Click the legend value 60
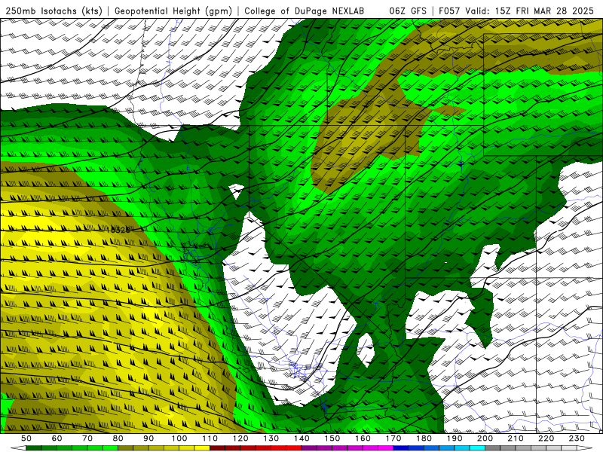 pos(57,438)
